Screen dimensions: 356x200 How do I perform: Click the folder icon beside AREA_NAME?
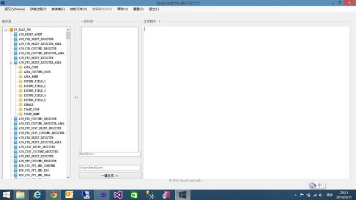pyautogui.click(x=20, y=77)
